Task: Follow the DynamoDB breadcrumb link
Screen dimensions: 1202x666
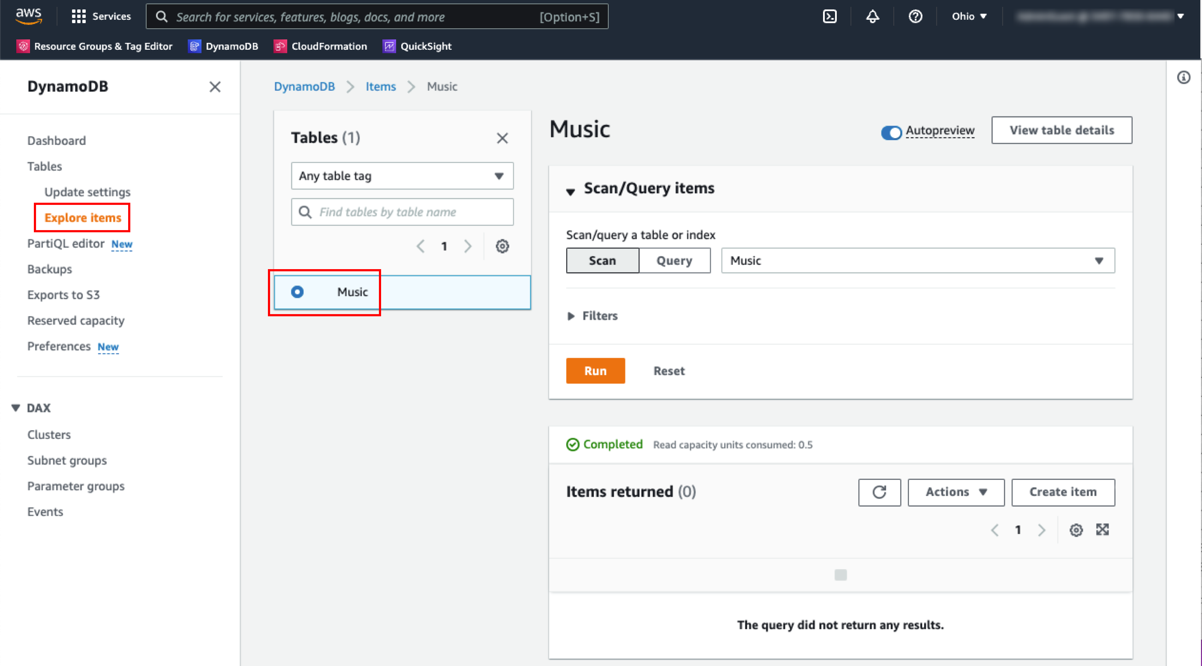Action: pyautogui.click(x=304, y=87)
